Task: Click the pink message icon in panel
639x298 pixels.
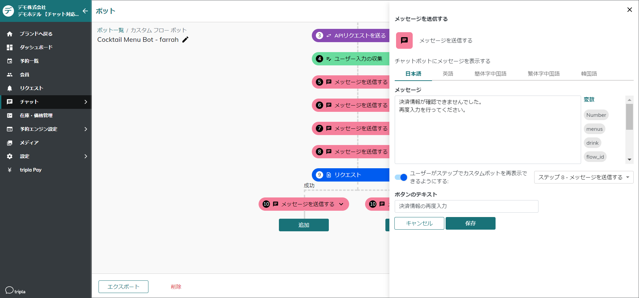Action: pyautogui.click(x=404, y=40)
